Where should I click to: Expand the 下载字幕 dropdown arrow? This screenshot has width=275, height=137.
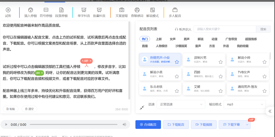pos(247,125)
